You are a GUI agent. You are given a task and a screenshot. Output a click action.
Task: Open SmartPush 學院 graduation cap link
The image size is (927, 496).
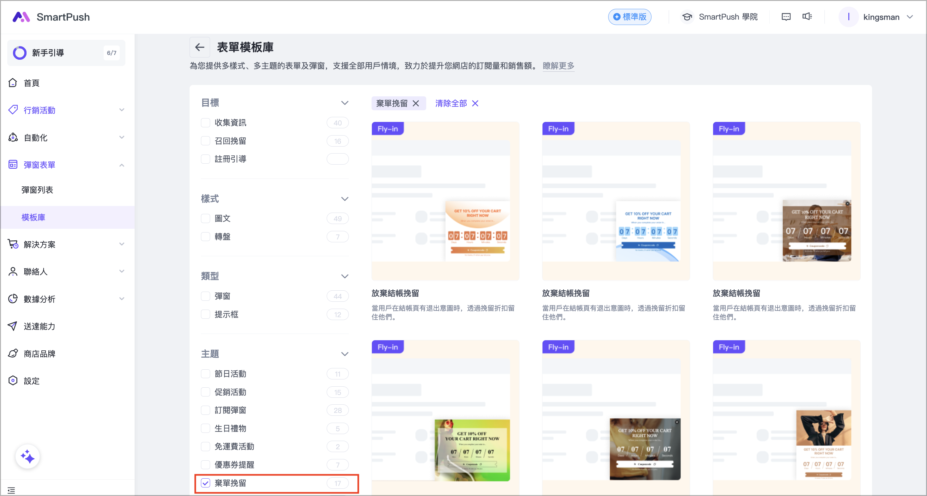point(687,17)
